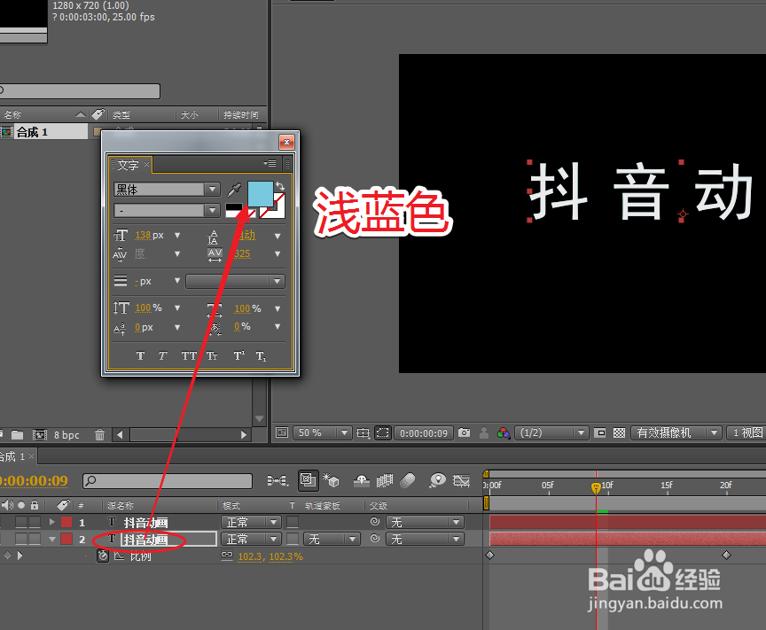This screenshot has width=766, height=630.
Task: Take a snapshot with the camera icon
Action: pyautogui.click(x=464, y=432)
